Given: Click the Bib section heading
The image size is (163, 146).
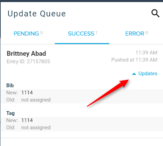Looking at the screenshot, I should coord(10,85).
